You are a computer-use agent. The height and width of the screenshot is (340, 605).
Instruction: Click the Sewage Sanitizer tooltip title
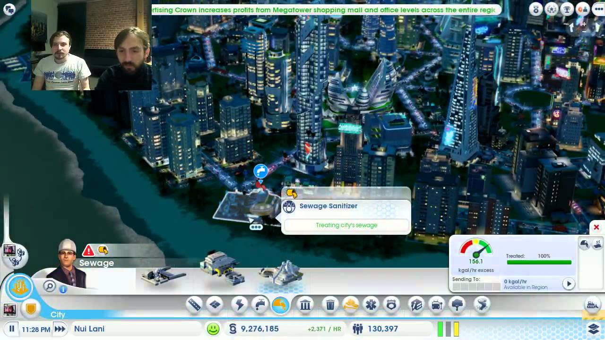point(328,206)
